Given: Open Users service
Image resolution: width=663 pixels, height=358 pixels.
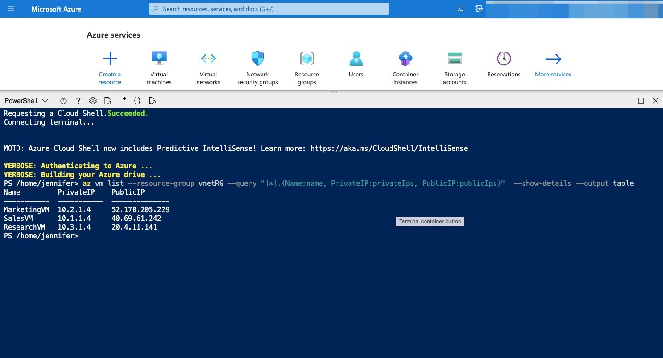Looking at the screenshot, I should tap(356, 64).
